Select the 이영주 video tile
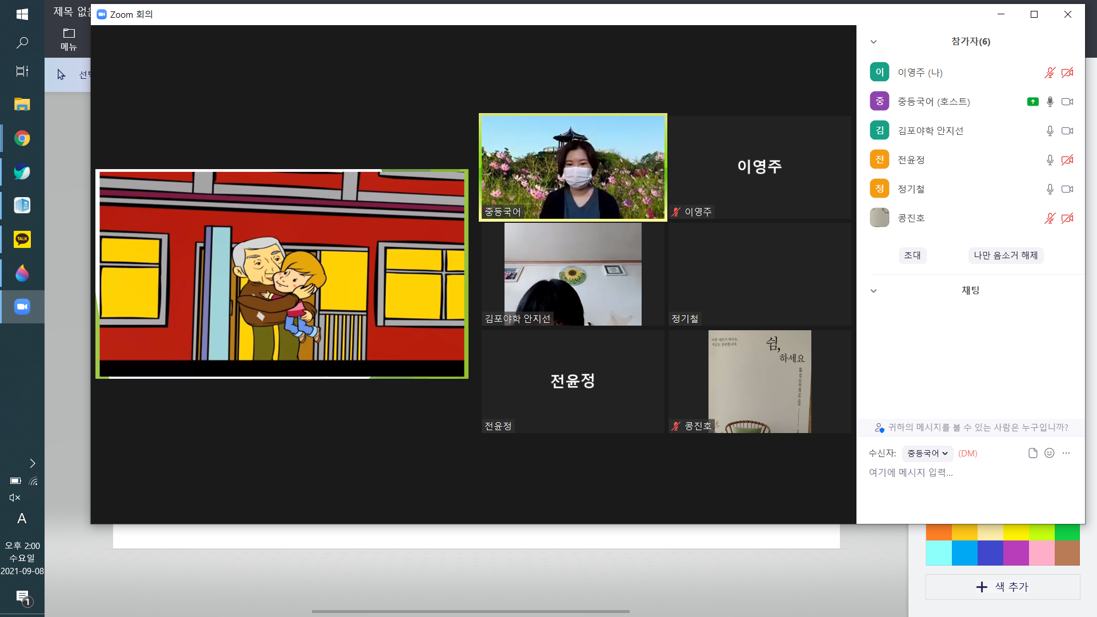The image size is (1097, 617). [760, 167]
